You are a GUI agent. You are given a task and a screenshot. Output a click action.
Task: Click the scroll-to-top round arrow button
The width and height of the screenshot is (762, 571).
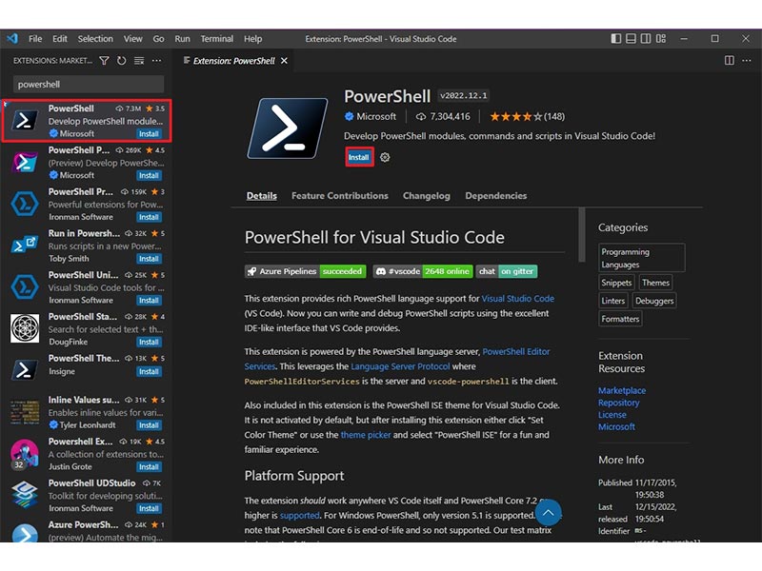point(549,512)
